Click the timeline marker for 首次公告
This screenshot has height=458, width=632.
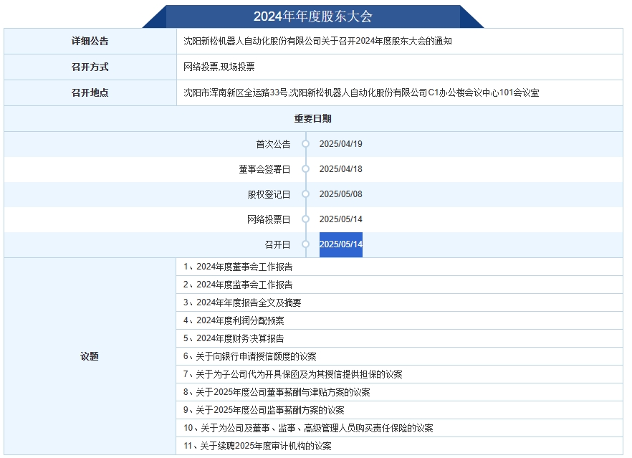(x=306, y=144)
